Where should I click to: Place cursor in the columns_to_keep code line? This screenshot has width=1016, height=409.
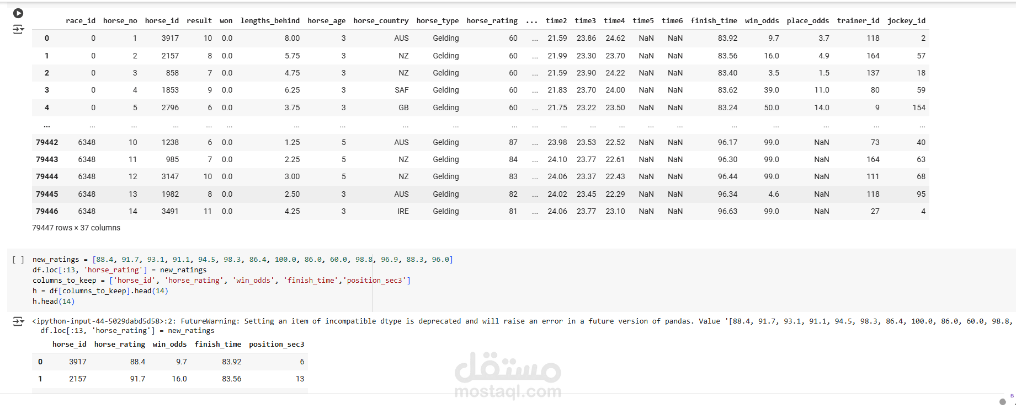point(221,281)
